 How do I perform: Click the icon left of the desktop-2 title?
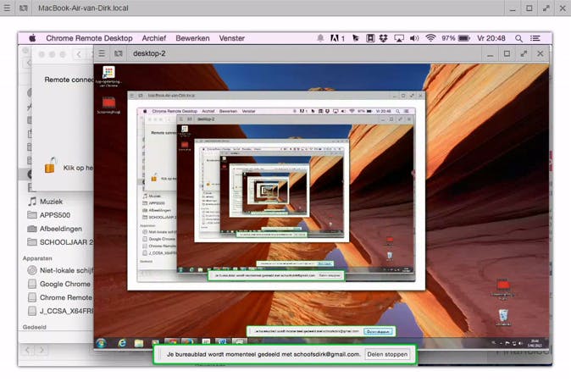pos(119,53)
